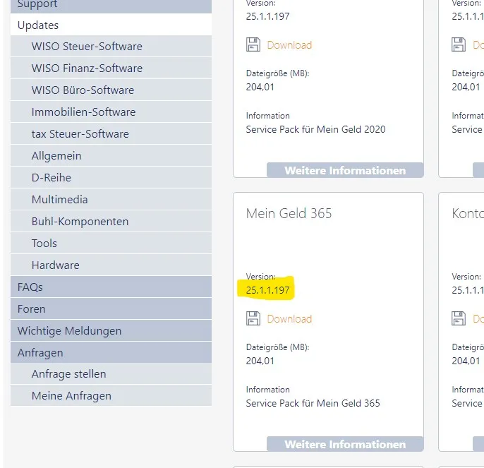Expand the Foren sidebar section
The image size is (484, 468).
point(32,309)
